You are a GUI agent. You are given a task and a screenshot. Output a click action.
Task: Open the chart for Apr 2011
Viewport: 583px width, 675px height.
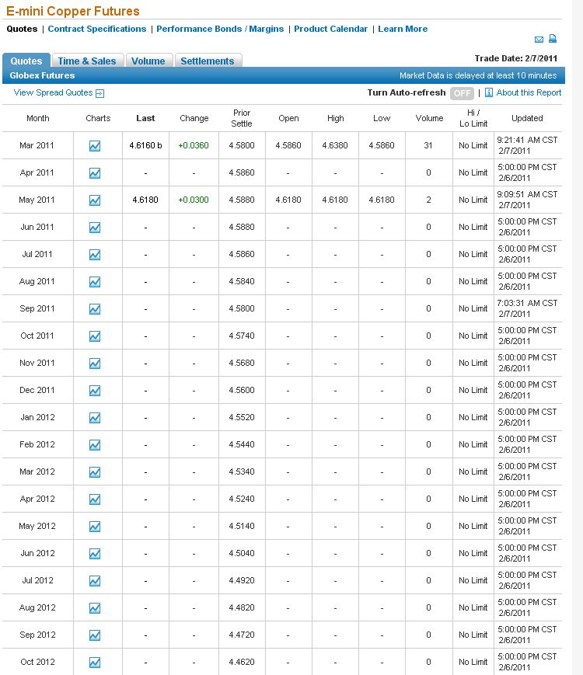click(x=95, y=173)
